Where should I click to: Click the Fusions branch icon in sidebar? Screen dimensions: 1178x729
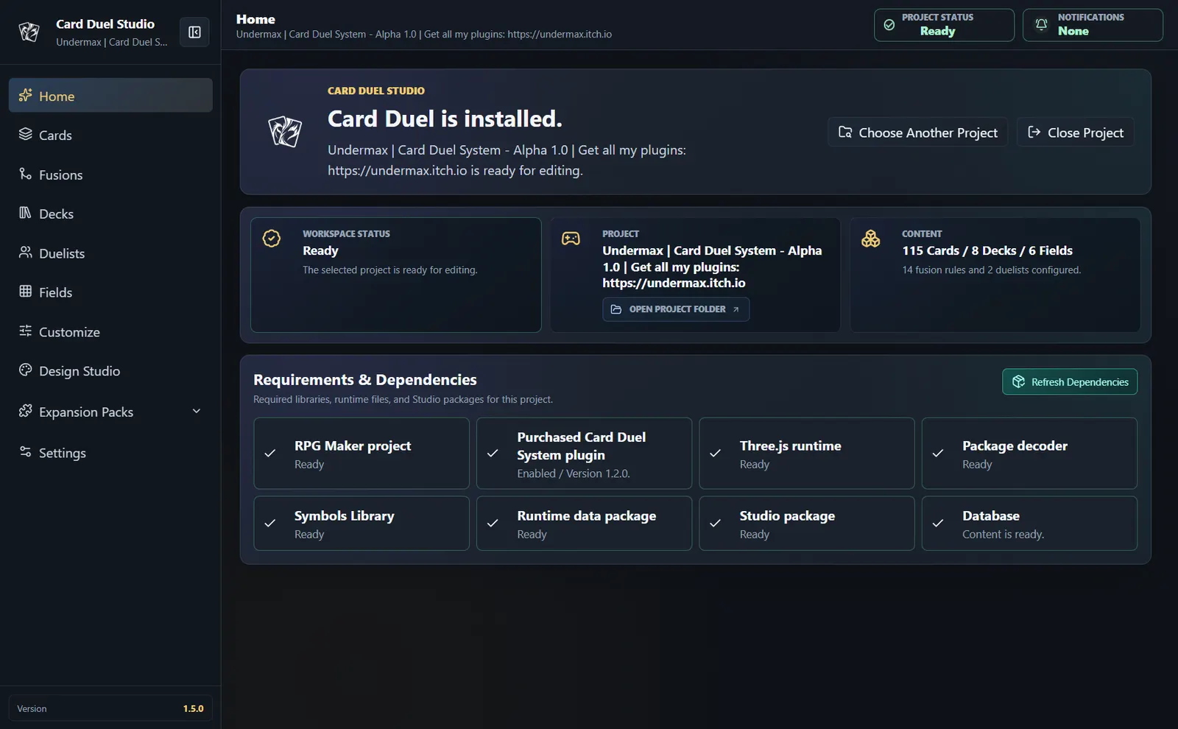[x=25, y=174]
